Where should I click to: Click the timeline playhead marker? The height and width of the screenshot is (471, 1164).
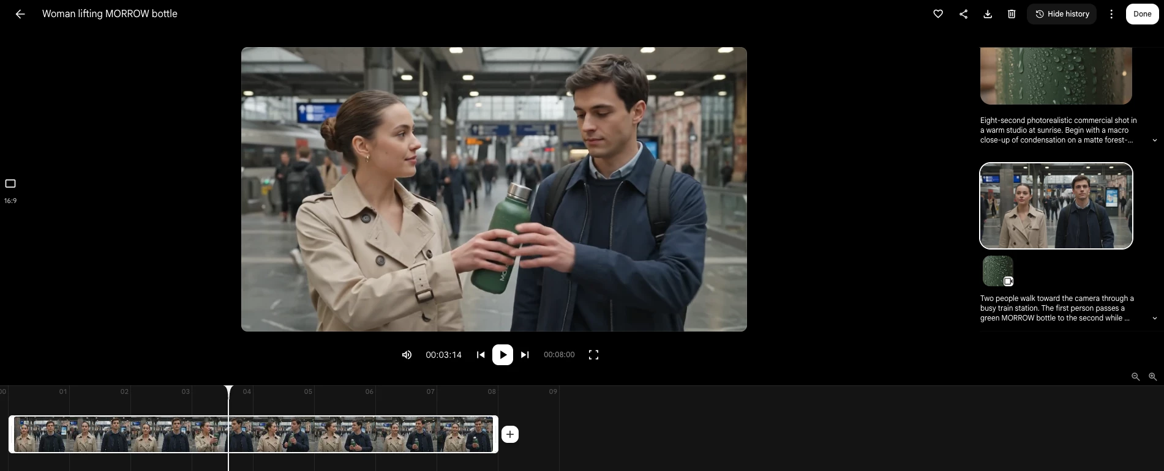tap(228, 391)
